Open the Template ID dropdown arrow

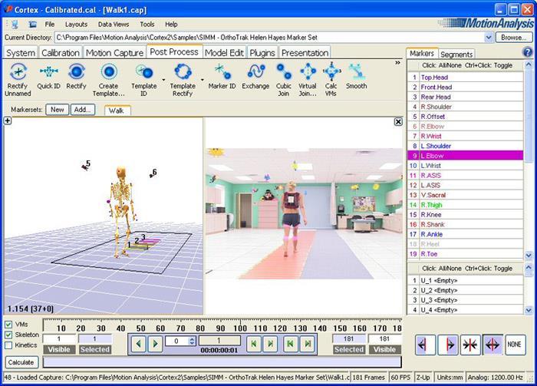163,80
